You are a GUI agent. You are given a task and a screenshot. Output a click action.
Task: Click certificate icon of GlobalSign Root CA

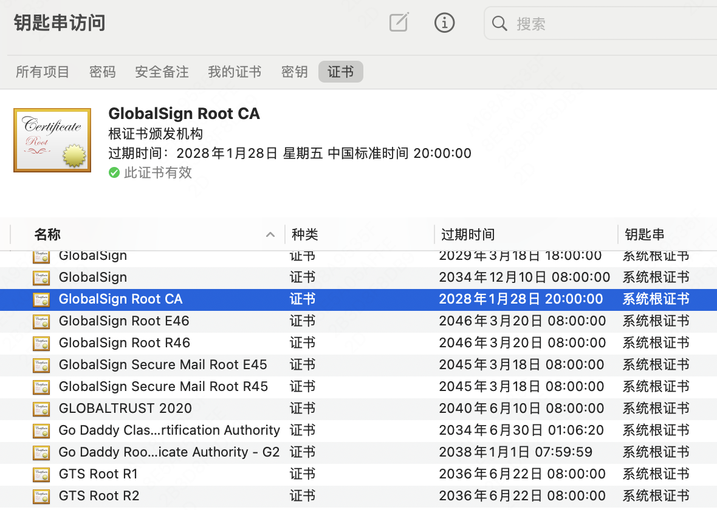[x=41, y=300]
